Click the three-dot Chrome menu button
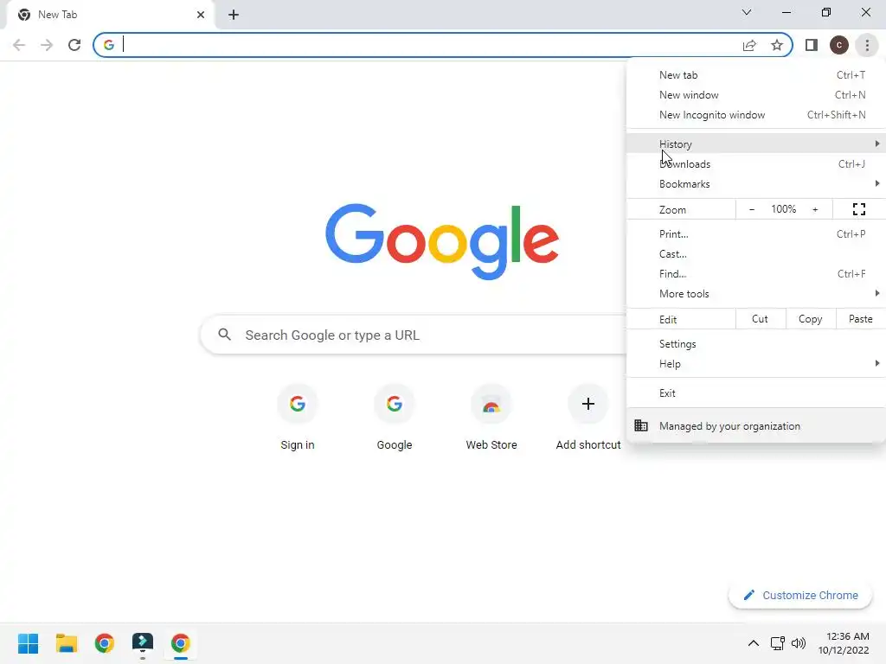 click(867, 45)
